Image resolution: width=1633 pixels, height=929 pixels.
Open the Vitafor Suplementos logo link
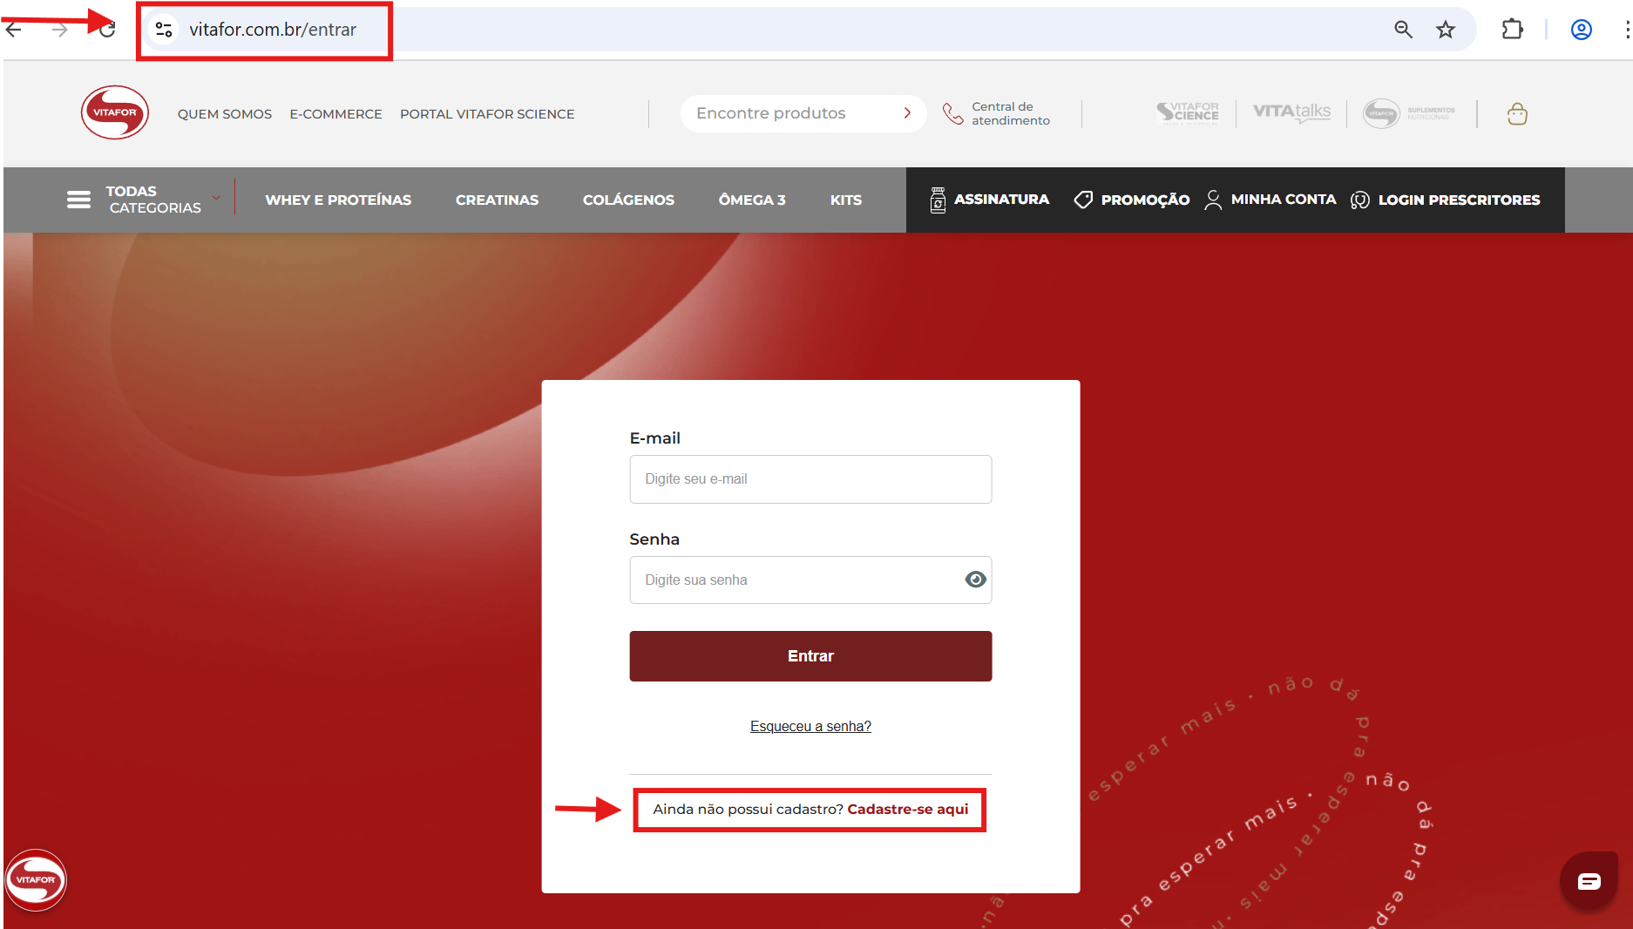click(1409, 113)
